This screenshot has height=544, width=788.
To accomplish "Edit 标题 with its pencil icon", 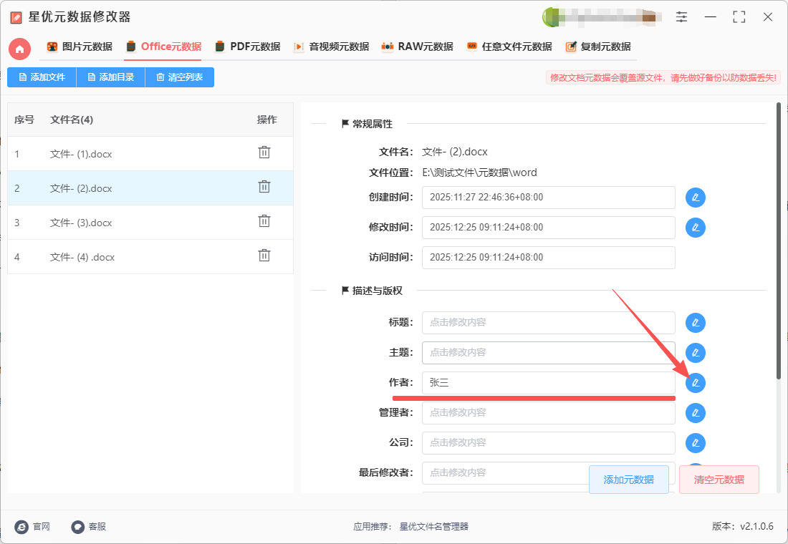I will click(696, 323).
